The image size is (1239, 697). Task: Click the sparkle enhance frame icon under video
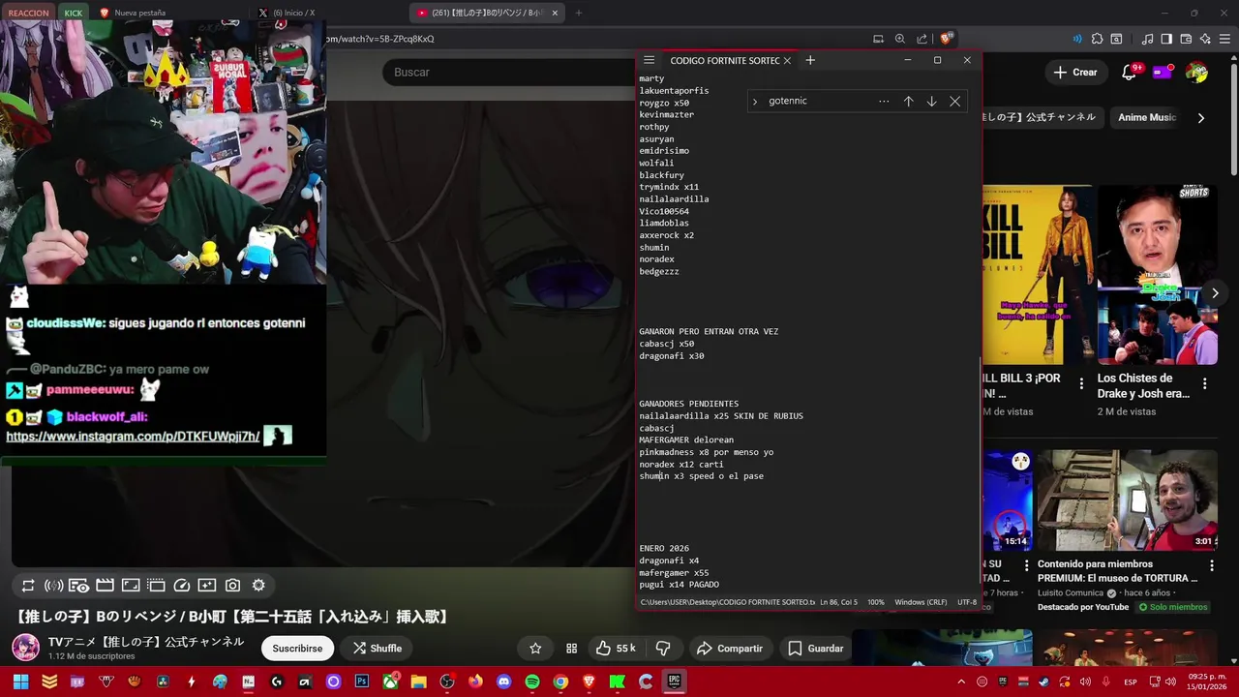click(207, 586)
